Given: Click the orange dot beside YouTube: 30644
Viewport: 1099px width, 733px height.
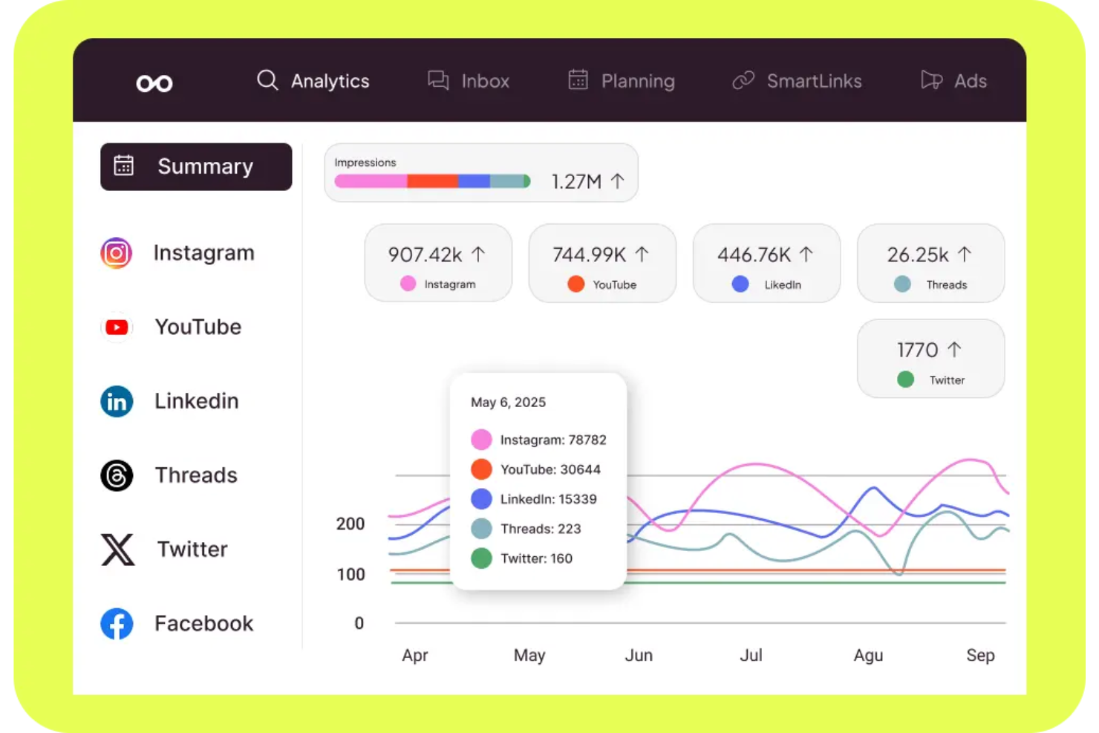Looking at the screenshot, I should click(481, 469).
